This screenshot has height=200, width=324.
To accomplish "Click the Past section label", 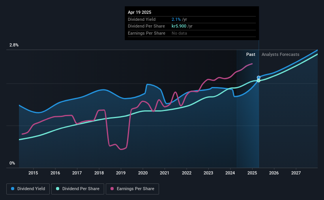I will (251, 54).
